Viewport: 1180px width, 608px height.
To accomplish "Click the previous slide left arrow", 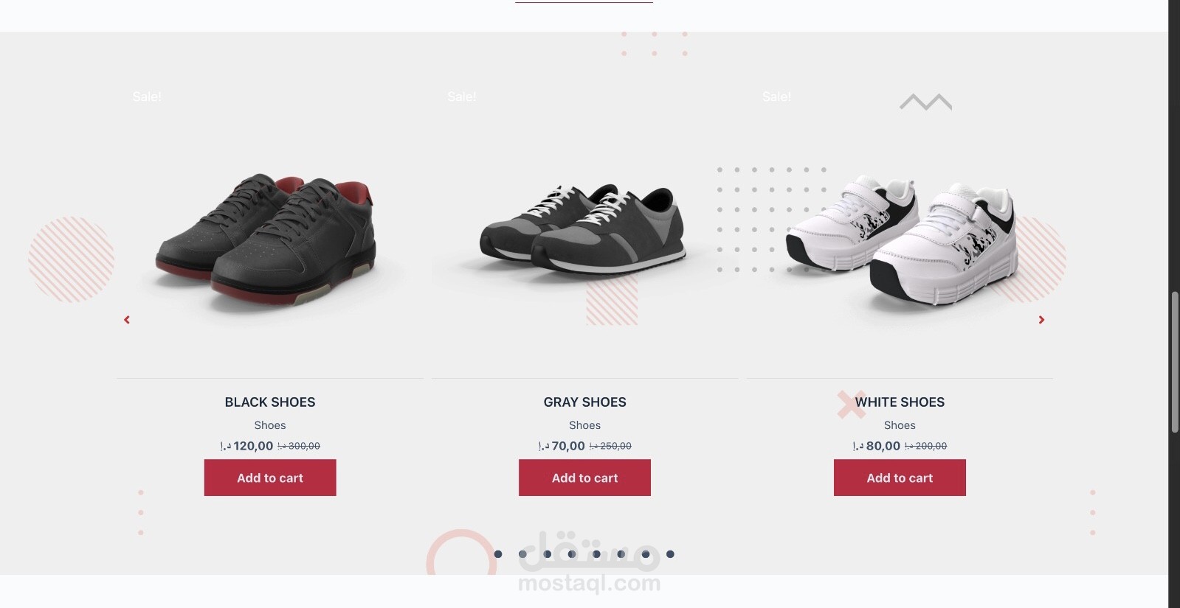I will coord(127,320).
